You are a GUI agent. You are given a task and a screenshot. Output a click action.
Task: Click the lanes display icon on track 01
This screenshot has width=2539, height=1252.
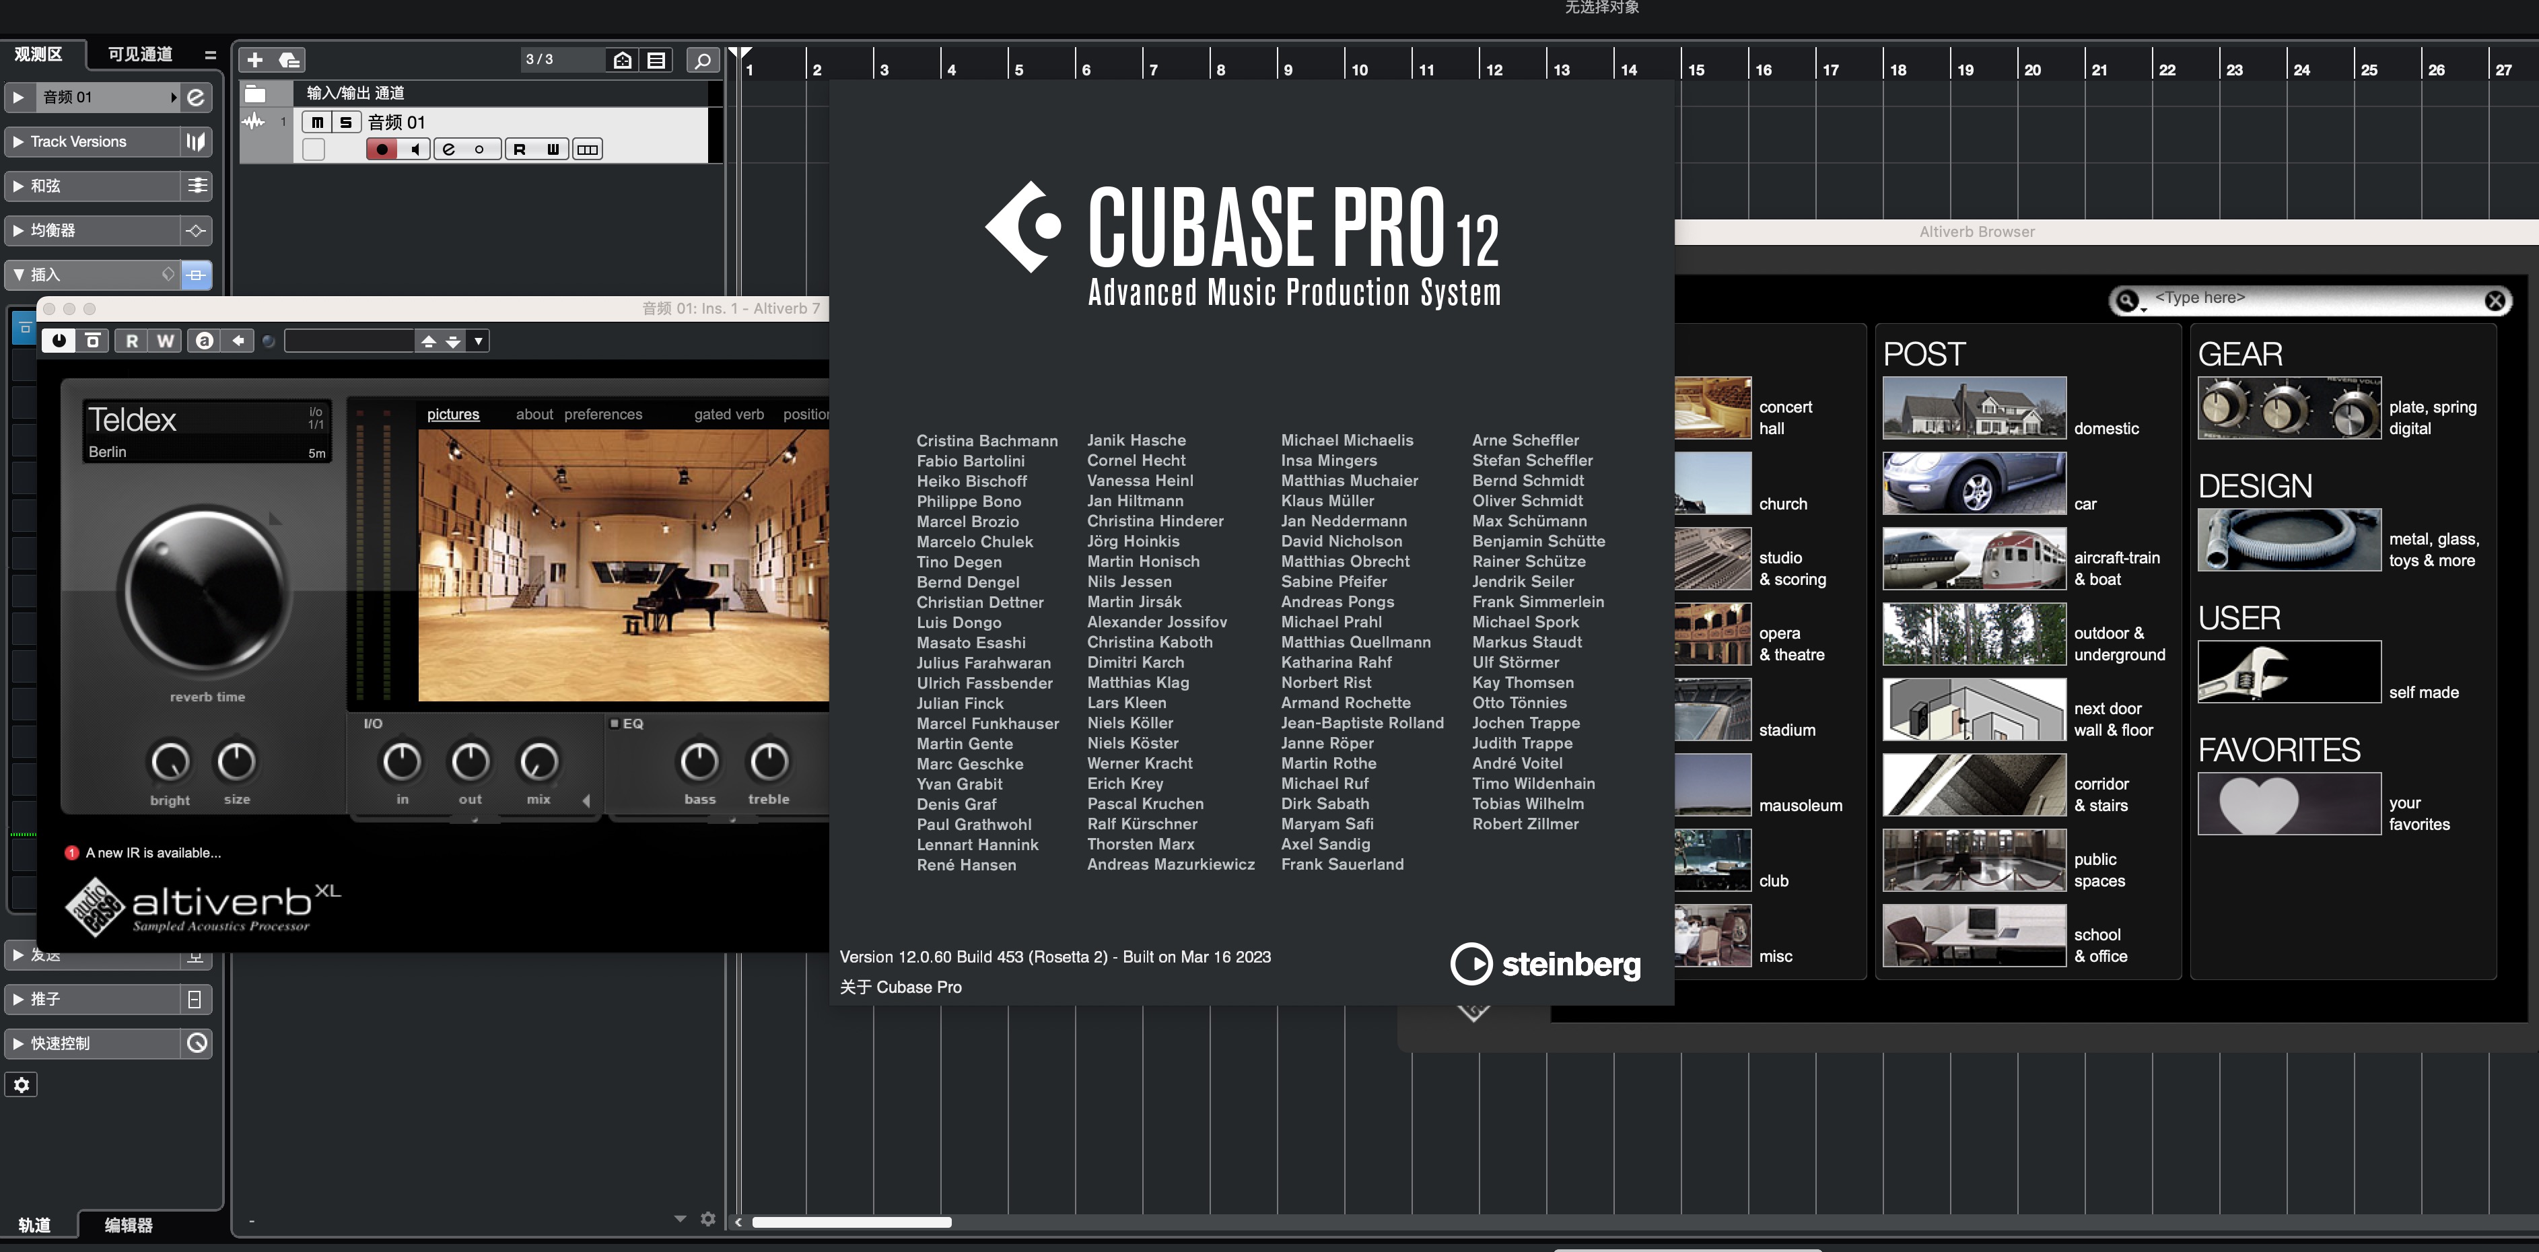[588, 149]
